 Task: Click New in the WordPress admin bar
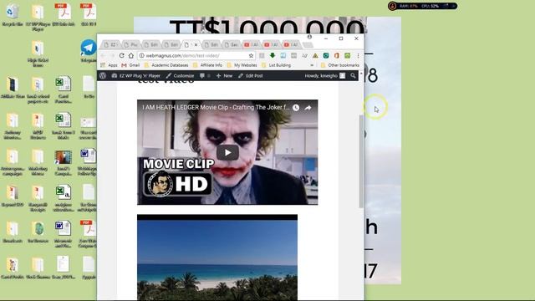224,76
